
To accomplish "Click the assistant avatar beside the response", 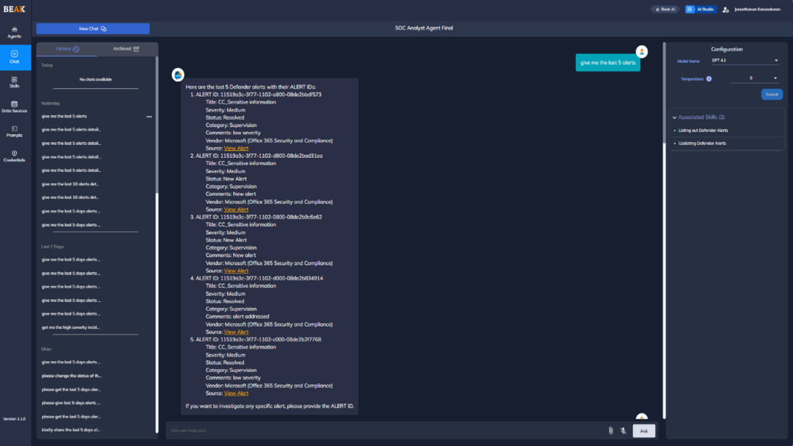I will point(178,75).
